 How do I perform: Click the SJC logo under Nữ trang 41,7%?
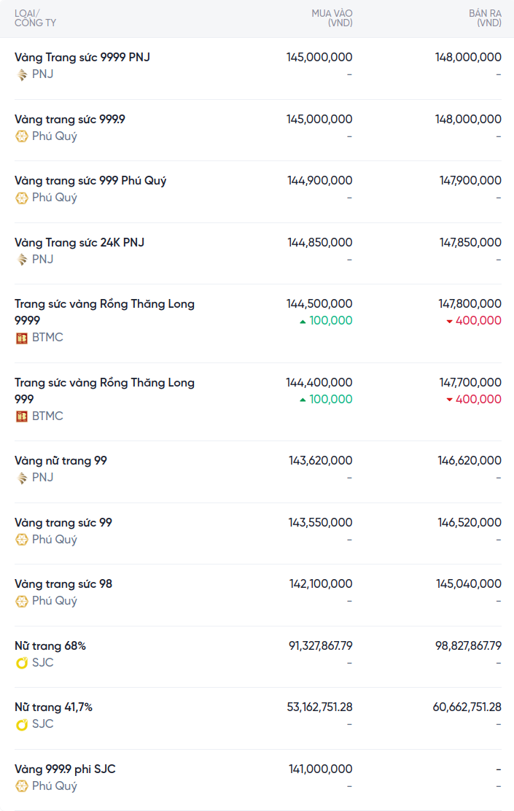pos(22,724)
